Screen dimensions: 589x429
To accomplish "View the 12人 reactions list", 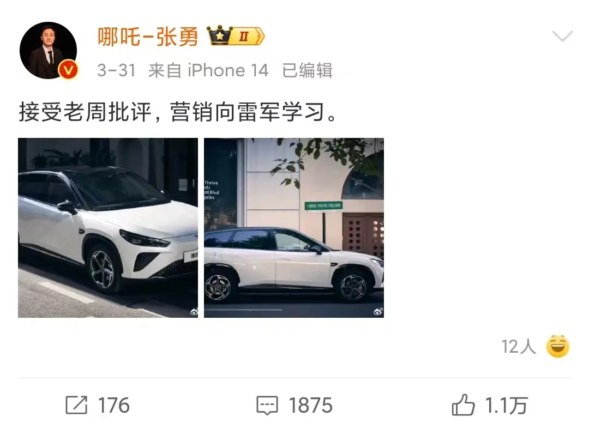I will click(x=519, y=347).
